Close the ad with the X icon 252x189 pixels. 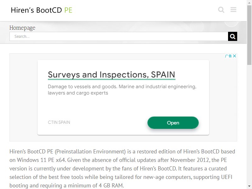(234, 56)
